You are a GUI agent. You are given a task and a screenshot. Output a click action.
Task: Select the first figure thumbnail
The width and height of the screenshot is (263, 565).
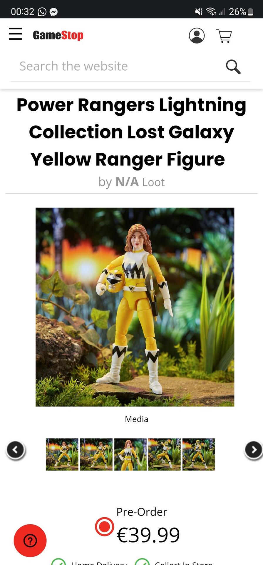click(62, 454)
